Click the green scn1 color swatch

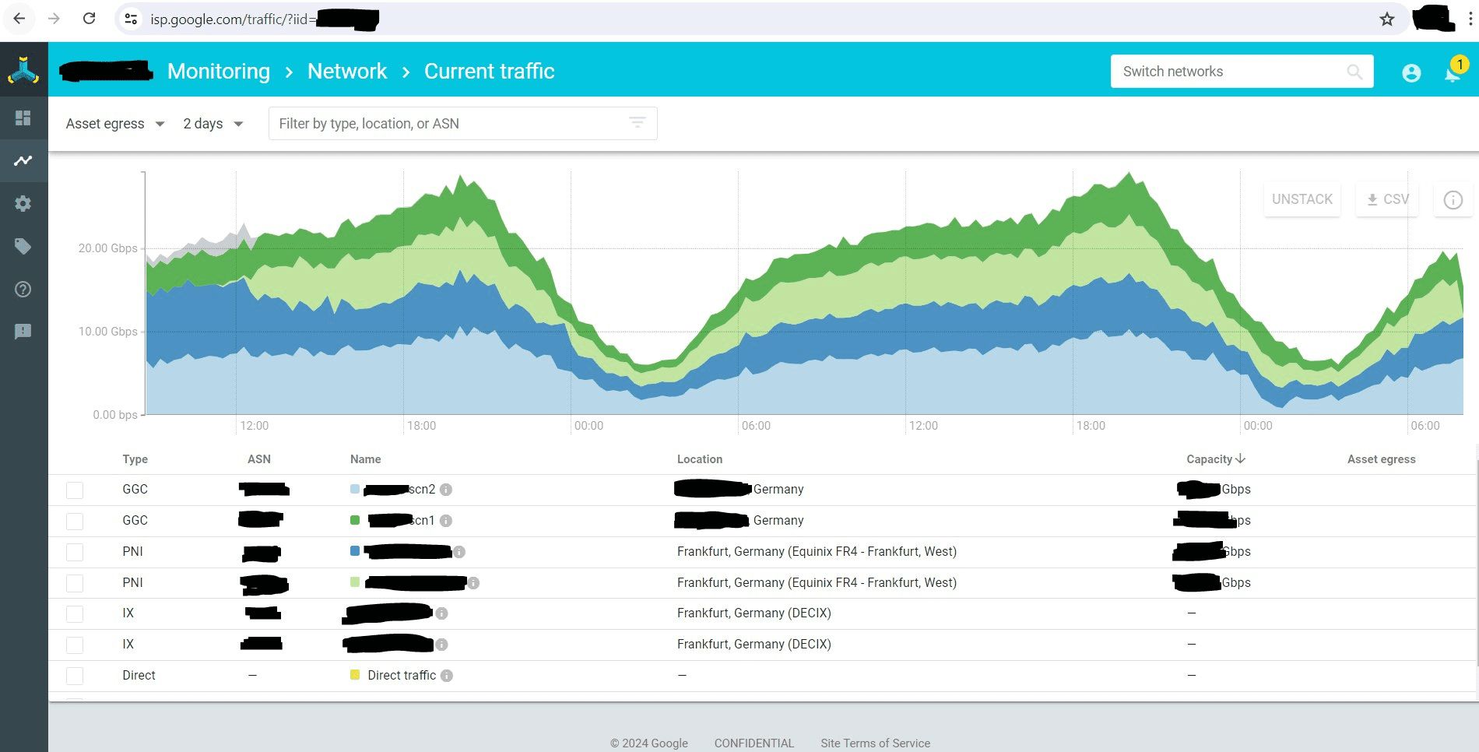(x=355, y=521)
